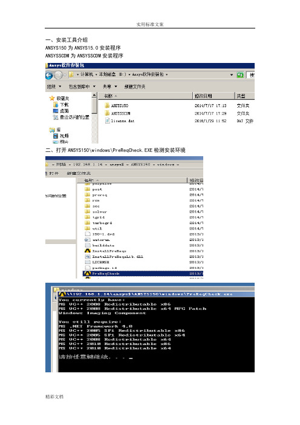Click the PreReqCheck.exe console title bar
The image size is (300, 425).
[156, 294]
